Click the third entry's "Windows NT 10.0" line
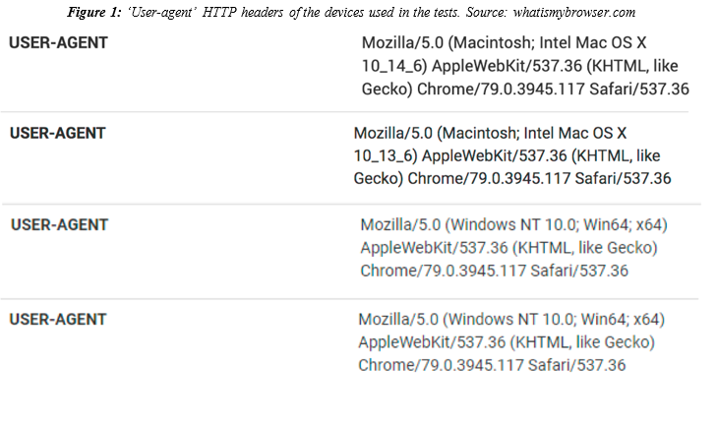Screen dimensions: 717x425 click(x=514, y=225)
